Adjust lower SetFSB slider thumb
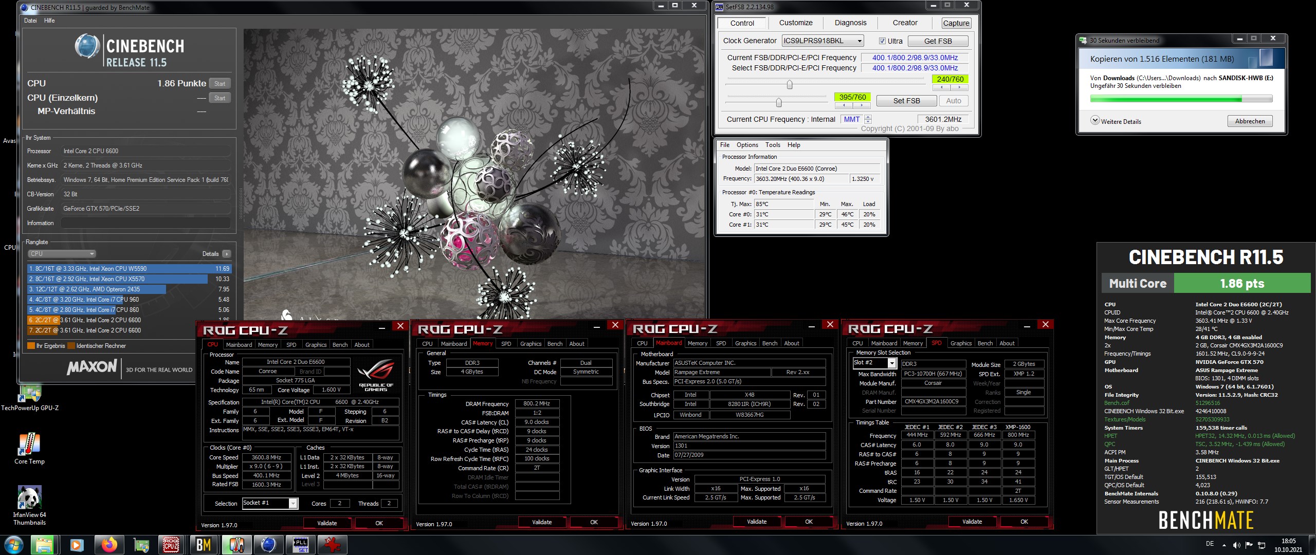The image size is (1316, 555). click(x=779, y=103)
